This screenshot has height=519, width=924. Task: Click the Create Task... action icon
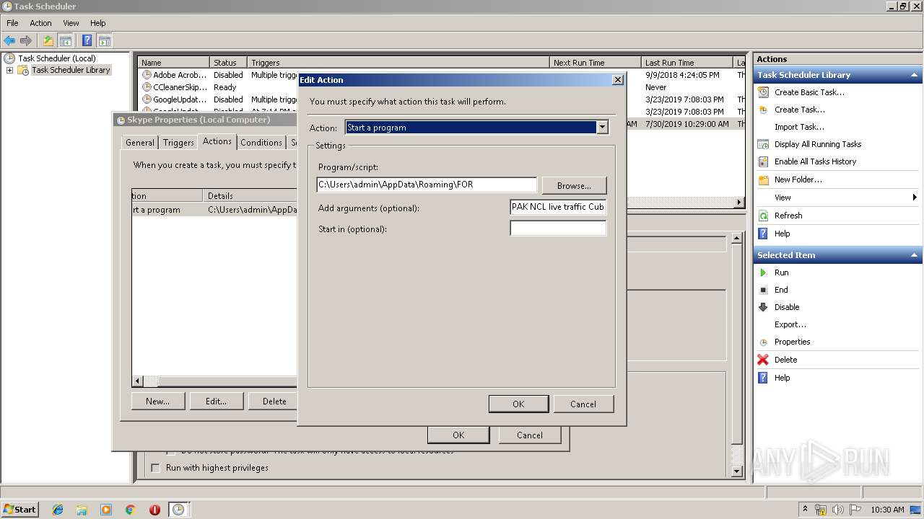click(x=763, y=110)
